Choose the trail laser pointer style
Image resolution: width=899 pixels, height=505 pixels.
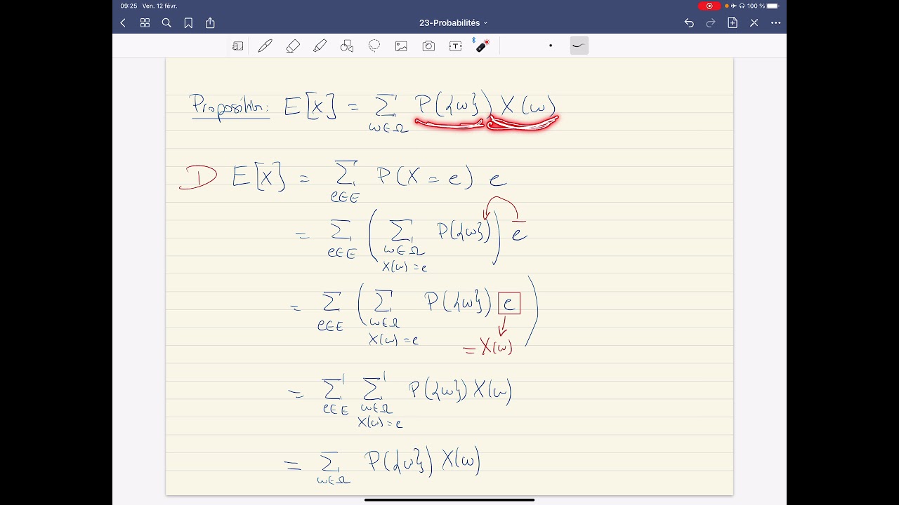click(x=579, y=46)
